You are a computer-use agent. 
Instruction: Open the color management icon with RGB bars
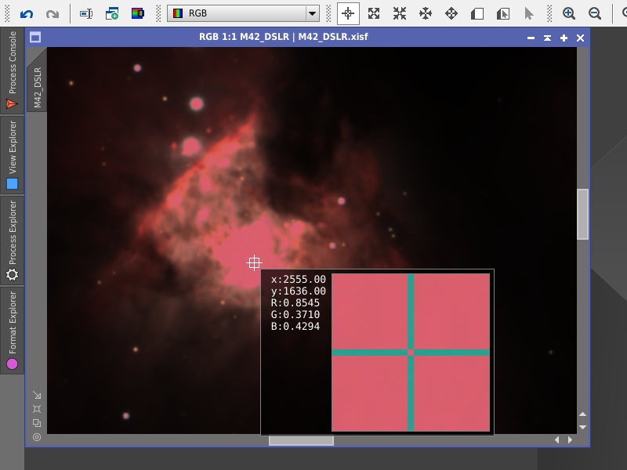pyautogui.click(x=138, y=13)
